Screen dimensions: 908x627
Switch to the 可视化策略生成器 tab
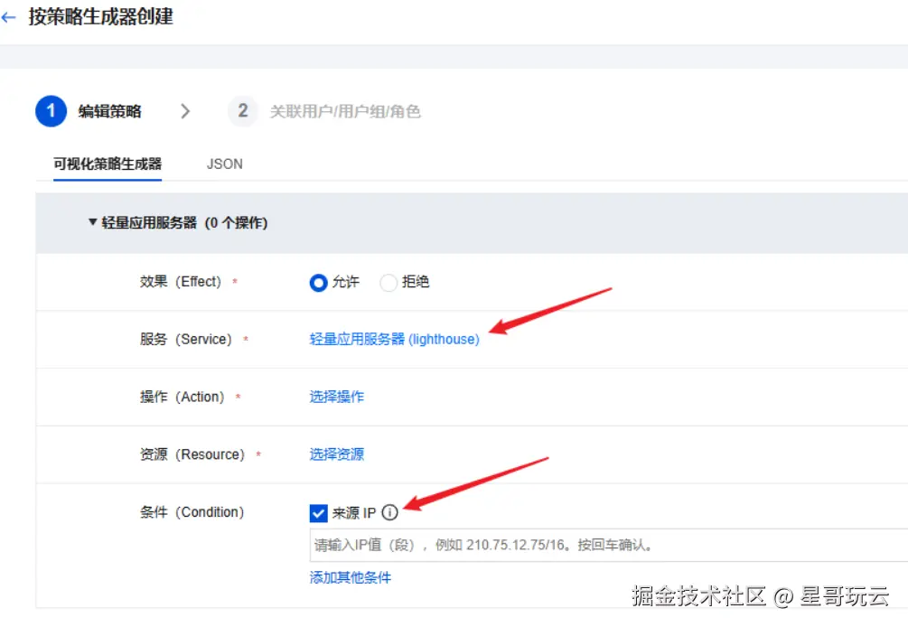(x=108, y=164)
